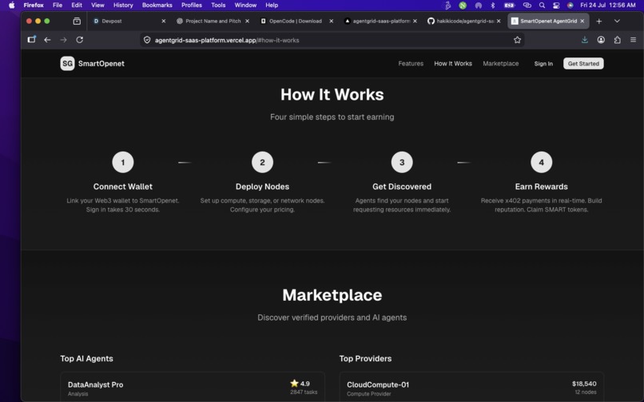Click the step 4 circle for Earn Rewards
The width and height of the screenshot is (644, 402).
pos(541,162)
